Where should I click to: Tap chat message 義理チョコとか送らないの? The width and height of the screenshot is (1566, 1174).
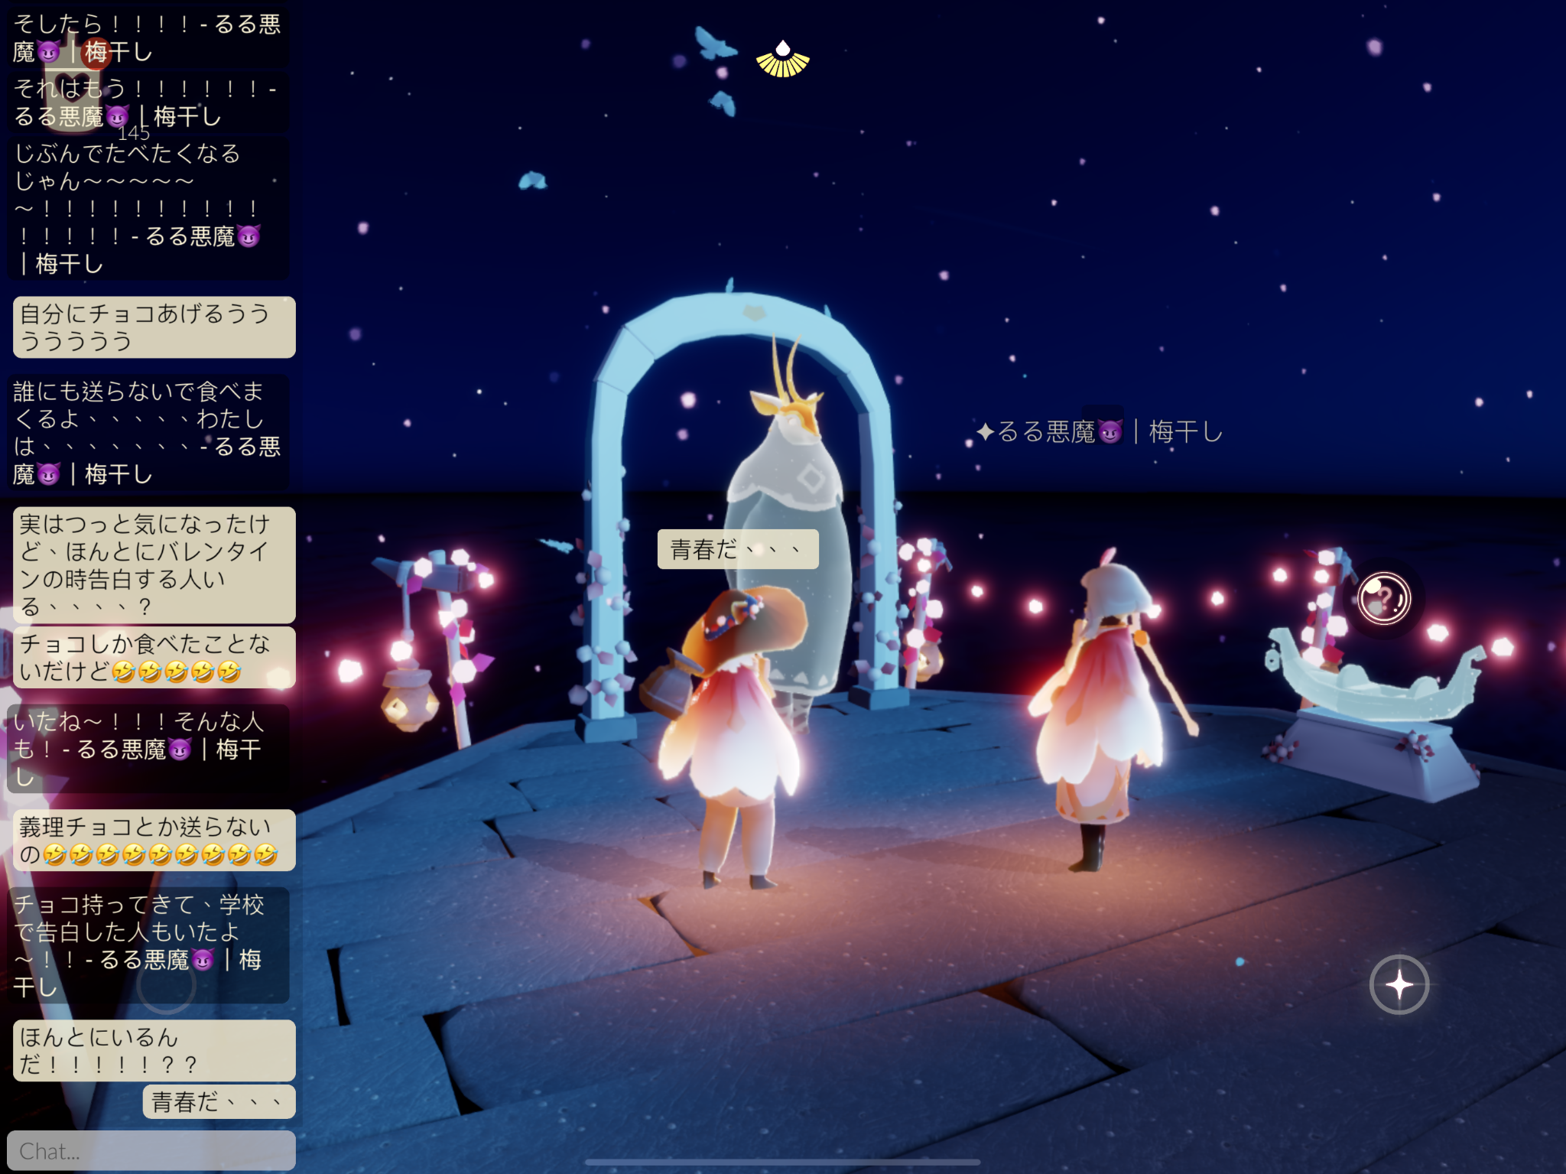point(154,841)
